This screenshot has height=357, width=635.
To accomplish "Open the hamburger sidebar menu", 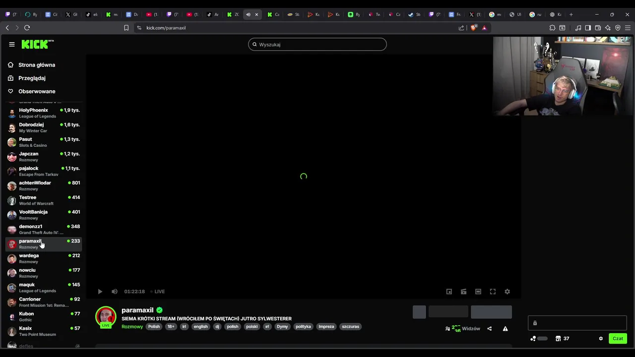I will [x=12, y=44].
